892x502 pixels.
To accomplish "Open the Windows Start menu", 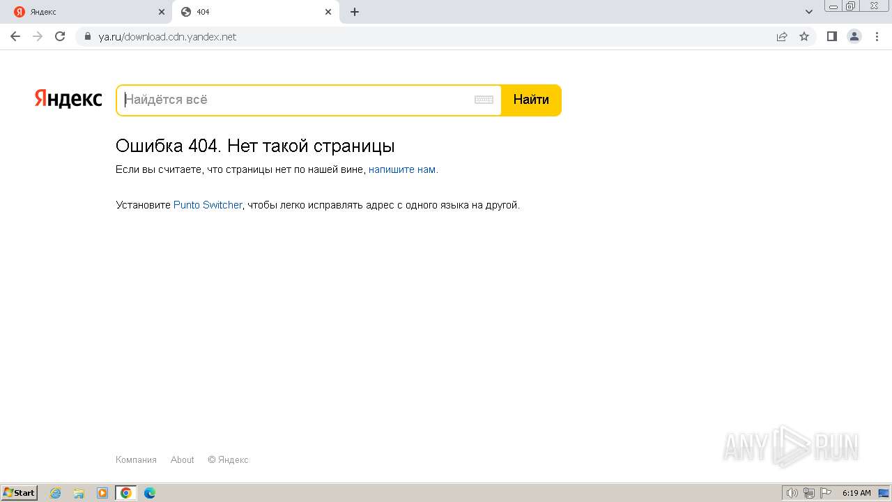I will coord(20,493).
